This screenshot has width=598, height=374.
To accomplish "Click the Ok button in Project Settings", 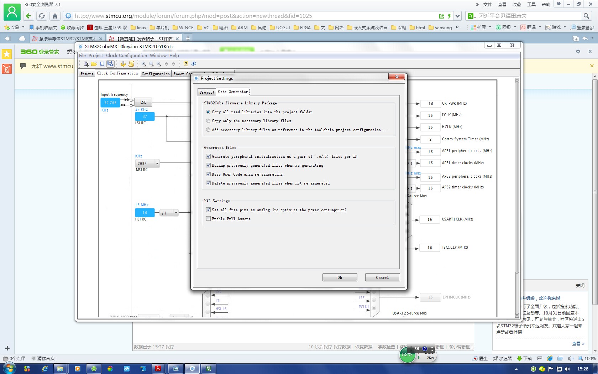I will pos(340,277).
